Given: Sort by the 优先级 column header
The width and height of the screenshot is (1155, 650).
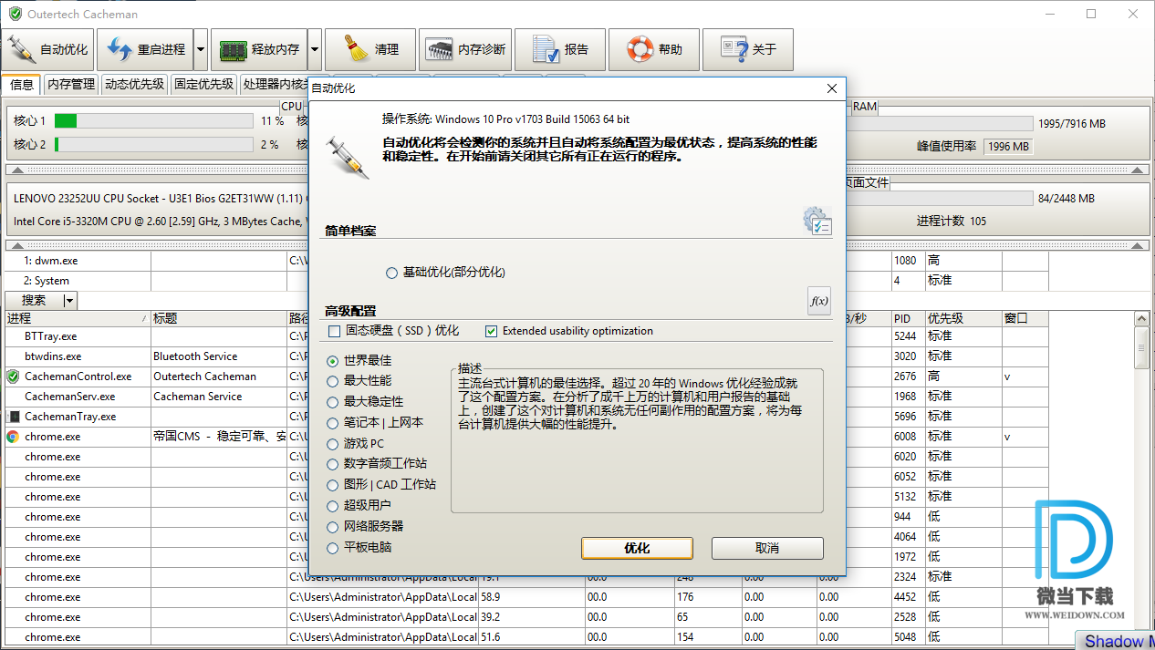Looking at the screenshot, I should coord(963,319).
